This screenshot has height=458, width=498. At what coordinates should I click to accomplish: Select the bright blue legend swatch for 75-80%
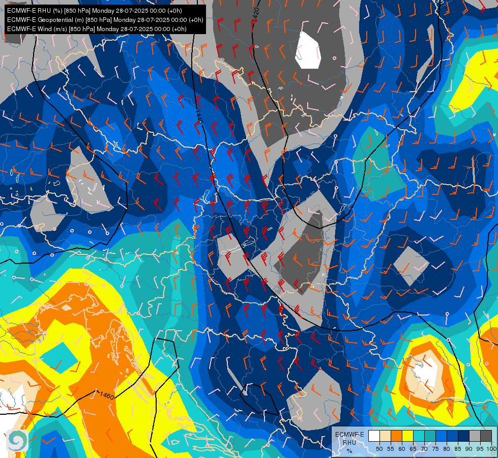[442, 436]
